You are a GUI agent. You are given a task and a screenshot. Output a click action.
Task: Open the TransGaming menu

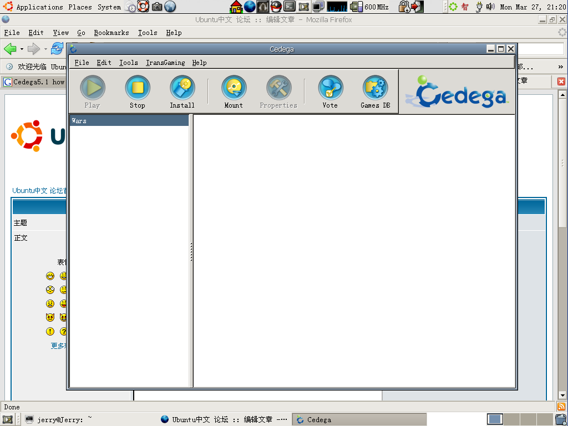point(165,63)
